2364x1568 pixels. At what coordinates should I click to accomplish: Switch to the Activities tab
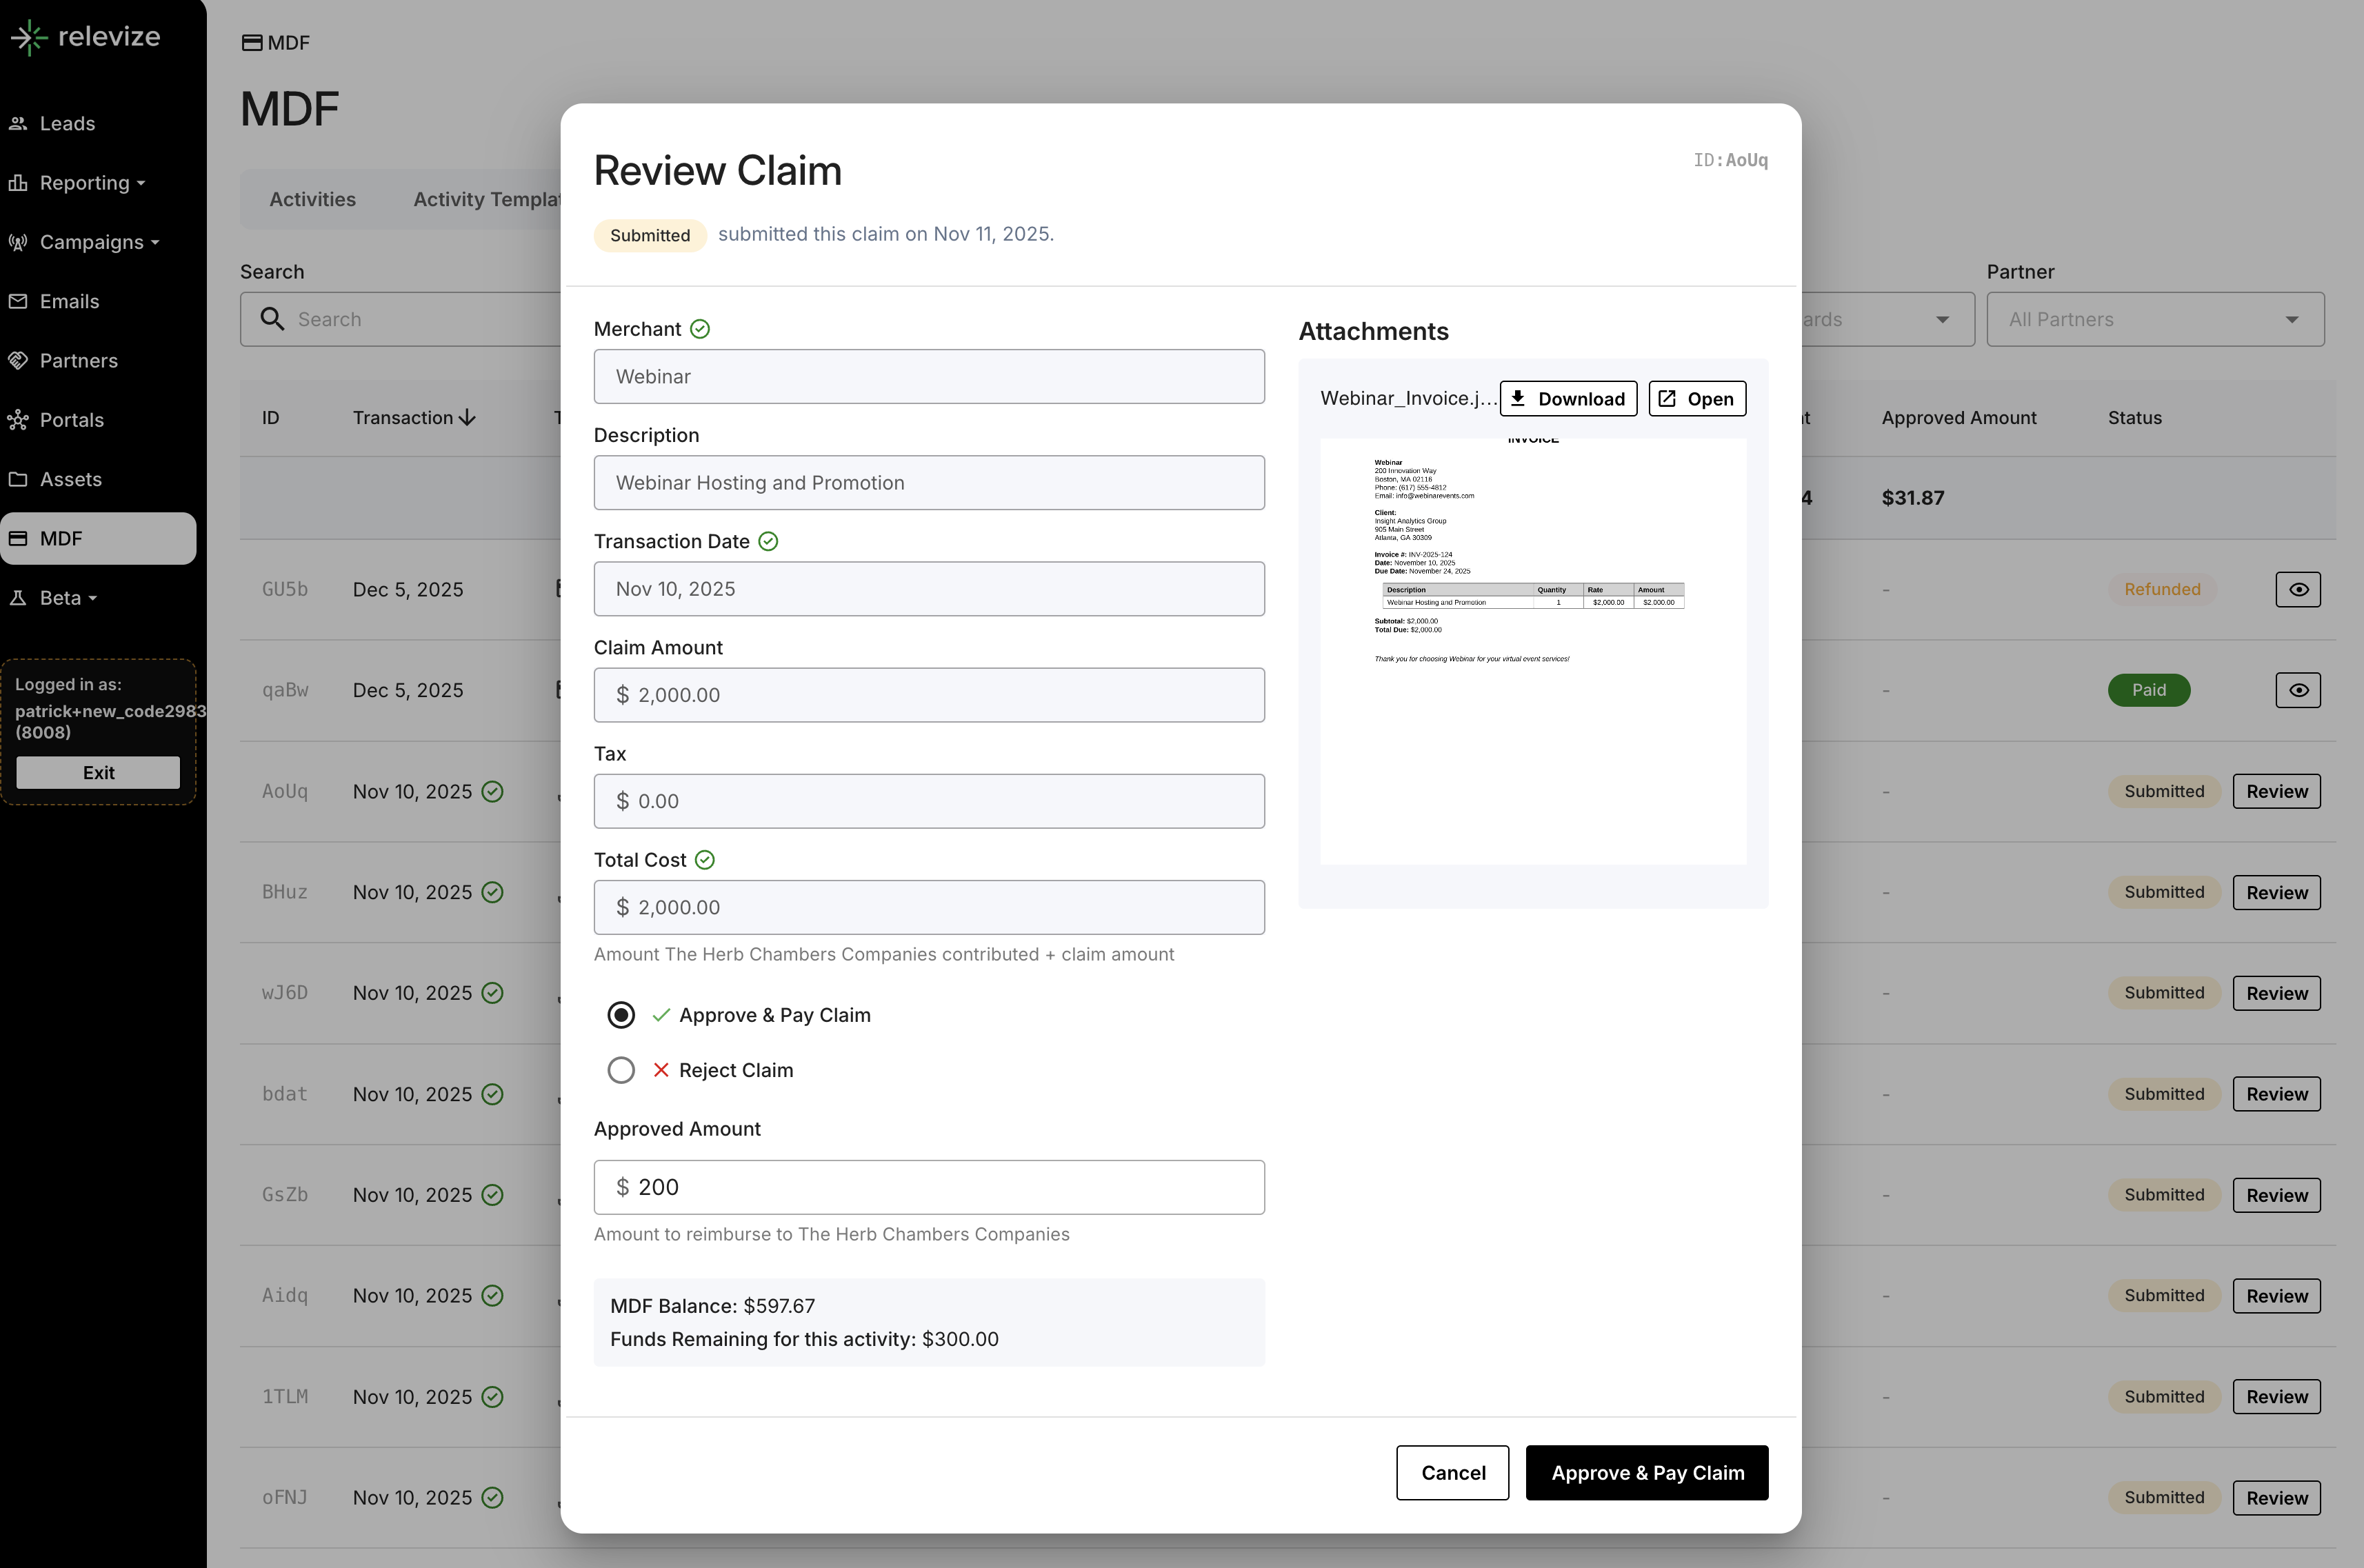pyautogui.click(x=312, y=199)
